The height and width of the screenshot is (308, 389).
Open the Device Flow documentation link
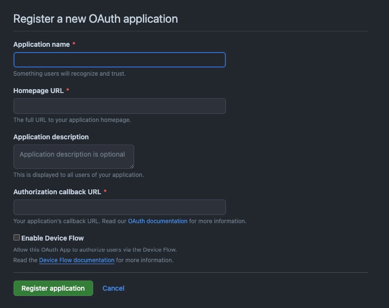click(x=77, y=260)
